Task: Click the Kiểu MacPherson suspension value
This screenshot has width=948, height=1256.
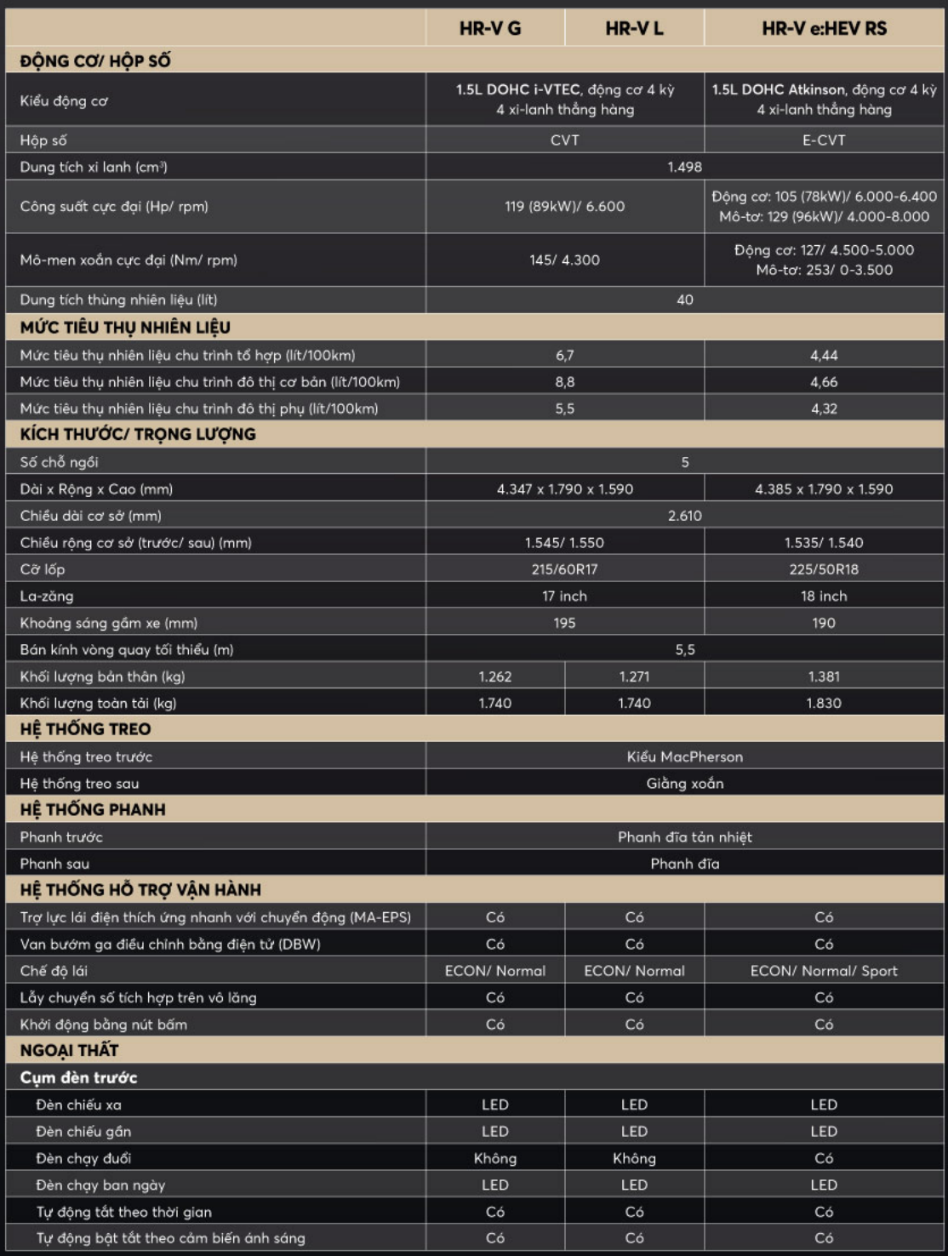Action: point(684,756)
